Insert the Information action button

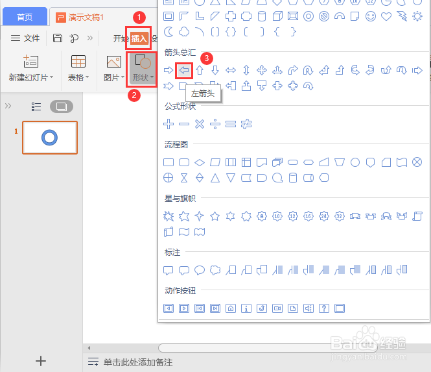pos(246,308)
